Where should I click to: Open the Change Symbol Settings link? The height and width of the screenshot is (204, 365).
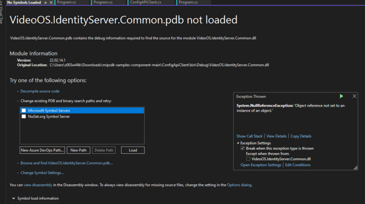42,173
